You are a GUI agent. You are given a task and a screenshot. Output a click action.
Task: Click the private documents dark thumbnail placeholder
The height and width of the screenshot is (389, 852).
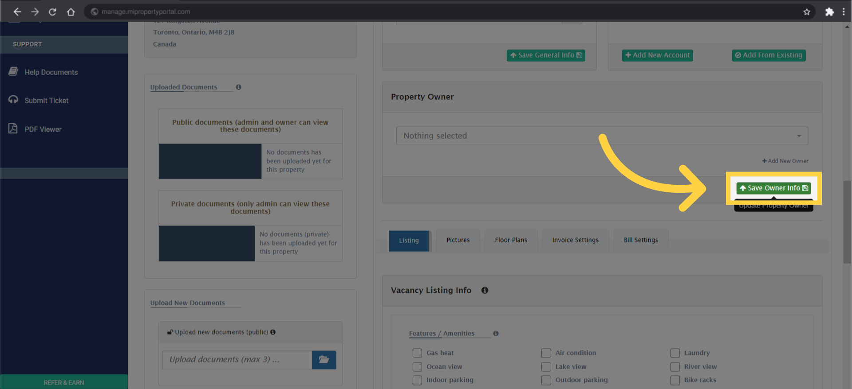click(x=207, y=244)
